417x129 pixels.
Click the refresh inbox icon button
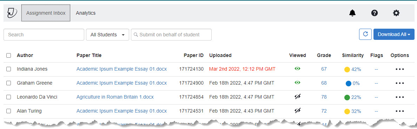(365, 35)
